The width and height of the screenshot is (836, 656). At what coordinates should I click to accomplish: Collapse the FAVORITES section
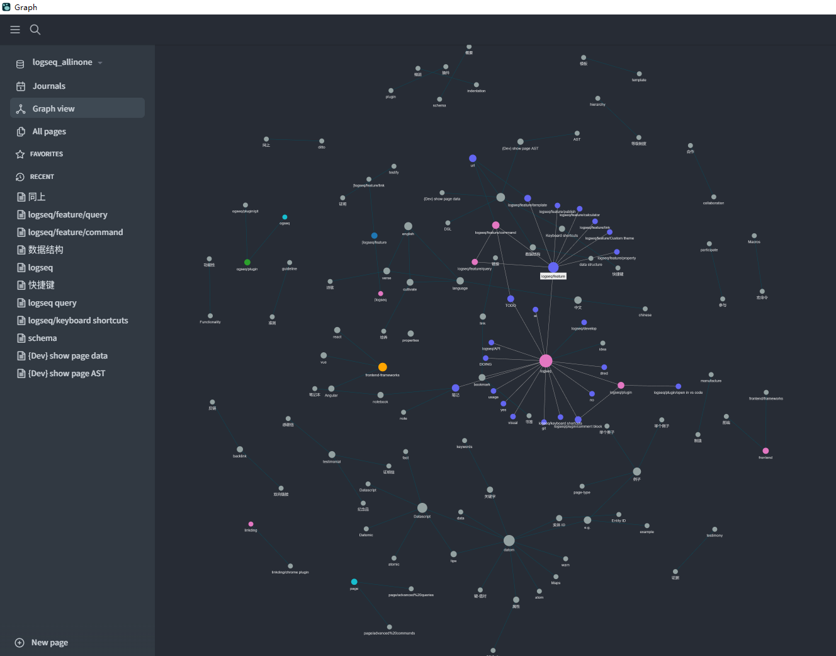coord(47,154)
